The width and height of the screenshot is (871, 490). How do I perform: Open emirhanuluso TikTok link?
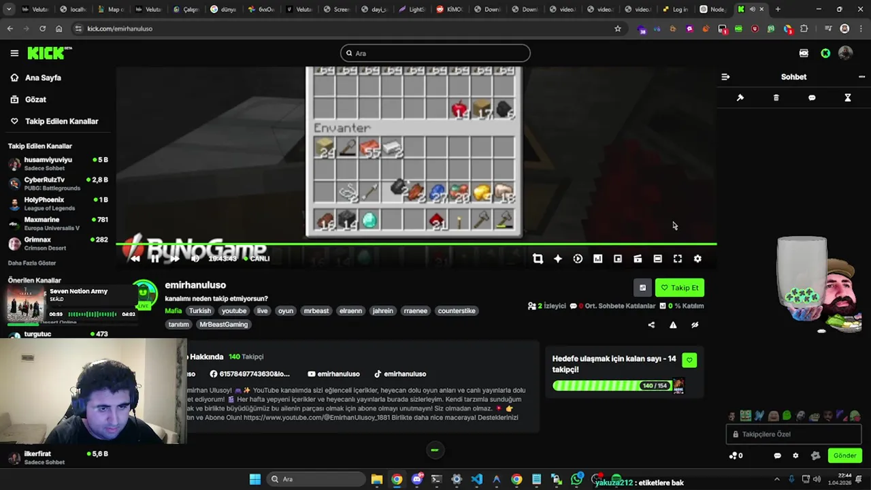(x=400, y=374)
